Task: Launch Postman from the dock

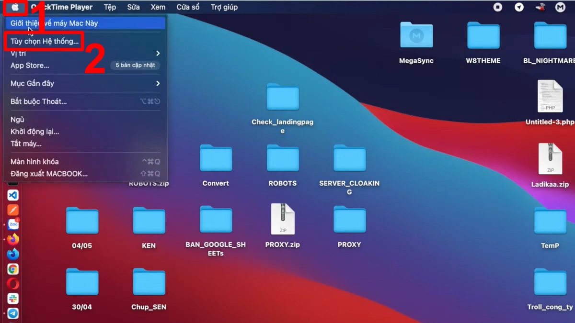Action: click(13, 210)
